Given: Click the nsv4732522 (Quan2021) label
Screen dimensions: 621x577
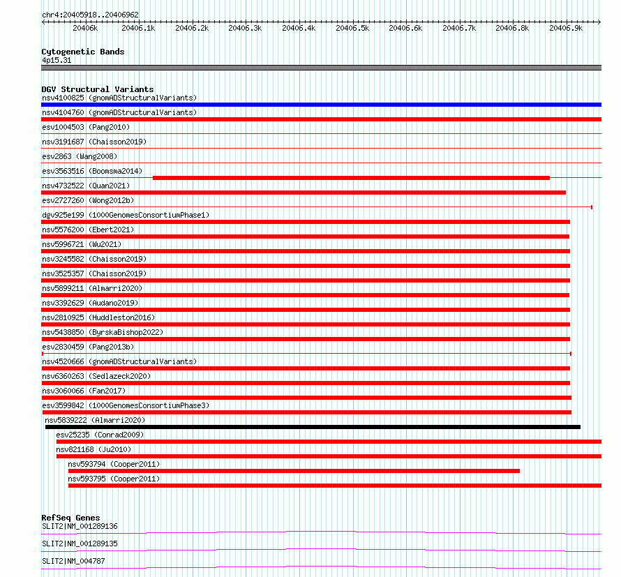Looking at the screenshot, I should point(86,186).
